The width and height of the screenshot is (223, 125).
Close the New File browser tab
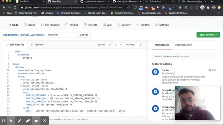pyautogui.click(x=76, y=1)
